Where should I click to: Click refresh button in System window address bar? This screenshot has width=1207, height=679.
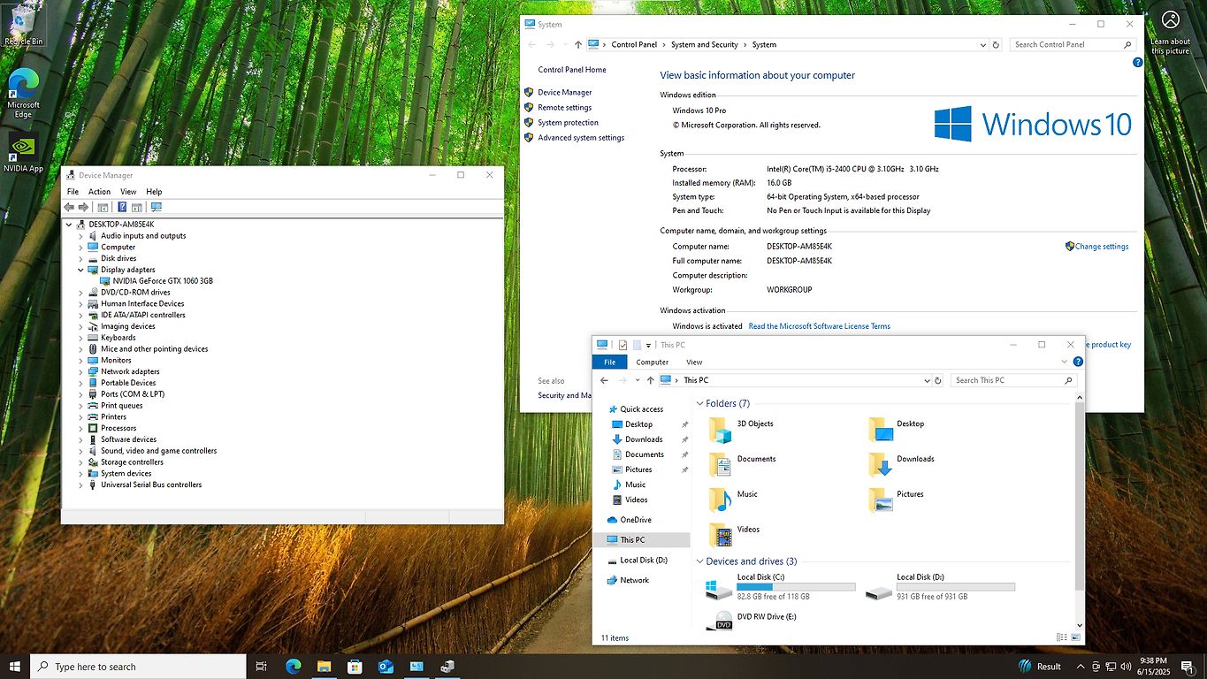pyautogui.click(x=996, y=44)
